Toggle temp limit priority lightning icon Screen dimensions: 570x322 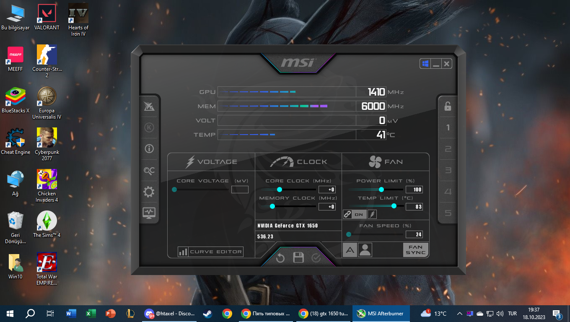[x=372, y=214]
